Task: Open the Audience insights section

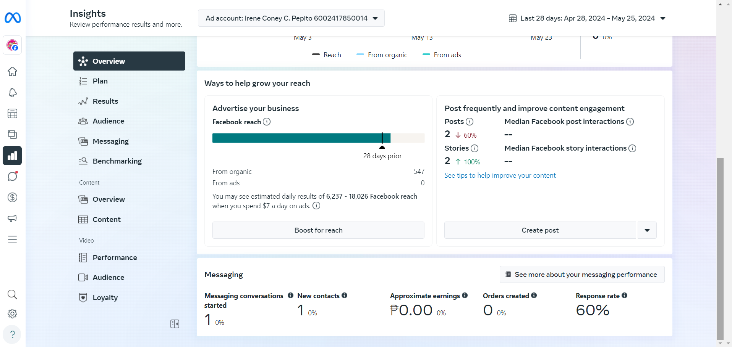Action: [x=108, y=121]
